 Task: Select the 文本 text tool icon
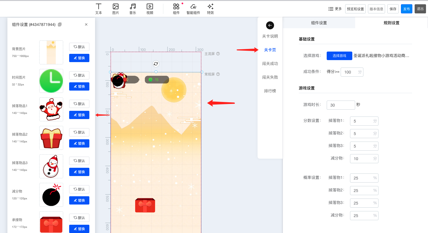(98, 7)
